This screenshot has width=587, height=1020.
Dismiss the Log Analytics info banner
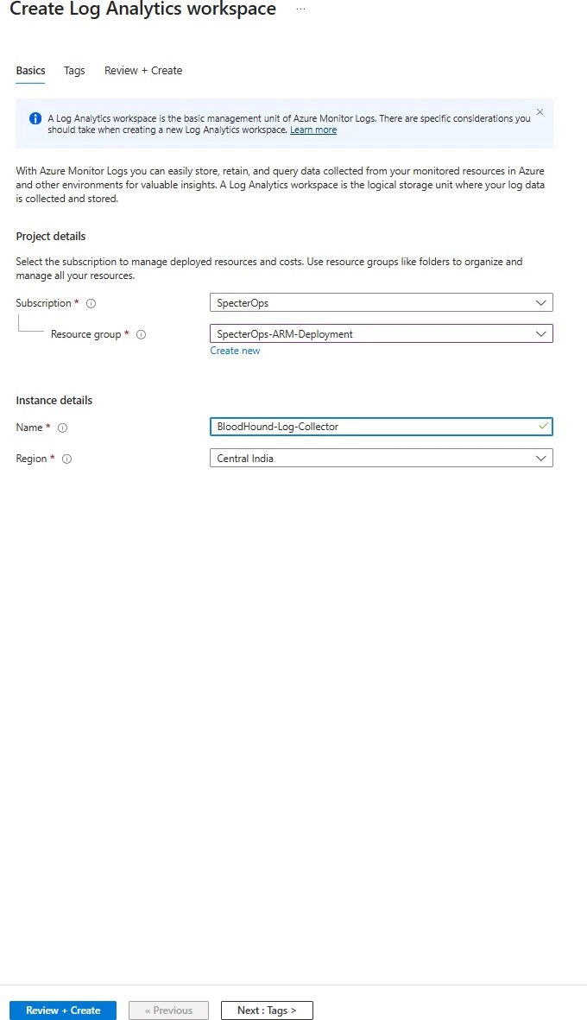tap(540, 111)
